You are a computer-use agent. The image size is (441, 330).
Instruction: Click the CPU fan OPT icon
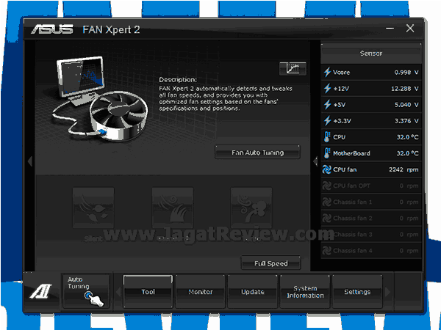(x=327, y=186)
